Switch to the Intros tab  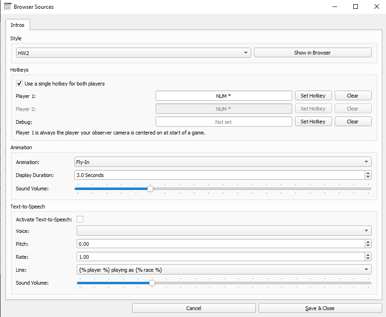[18, 24]
